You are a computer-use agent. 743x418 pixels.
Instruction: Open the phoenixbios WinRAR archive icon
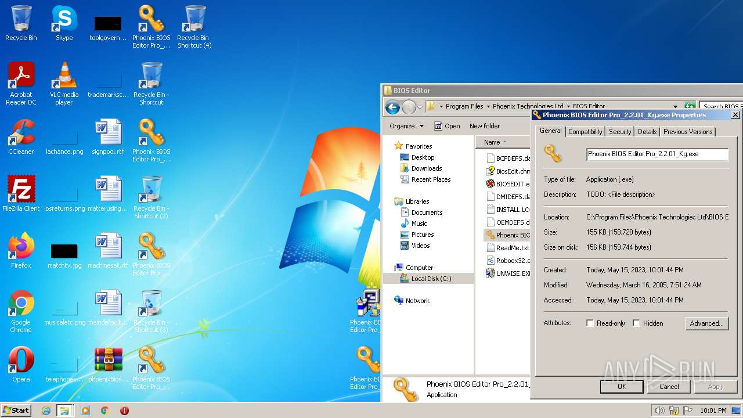(108, 365)
